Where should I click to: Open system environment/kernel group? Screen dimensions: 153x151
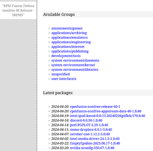pyautogui.click(x=73, y=65)
